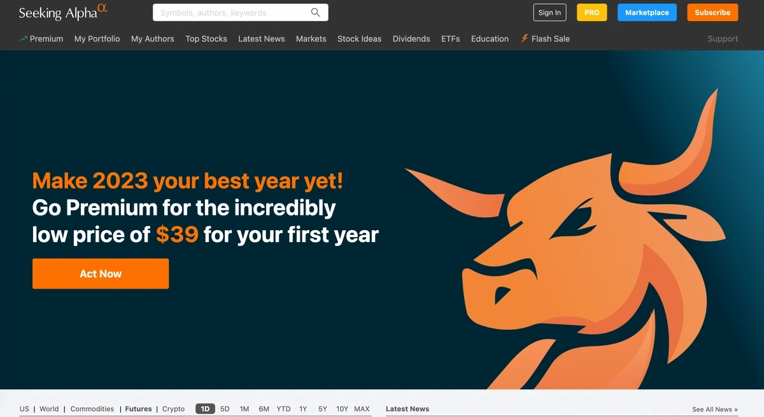Select the YTD time range
This screenshot has height=417, width=764.
(284, 409)
